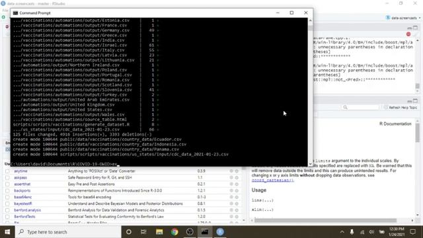Viewport: 423px width, 238px height.
Task: Check the assertthat package checkbox
Action: (7, 184)
